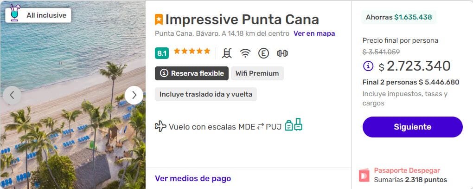Viewport: 473px width, 189px height.
Task: Open the Ver en mapa link
Action: 314,33
